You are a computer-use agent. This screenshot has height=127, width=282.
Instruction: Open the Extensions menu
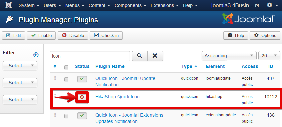coord(165,5)
